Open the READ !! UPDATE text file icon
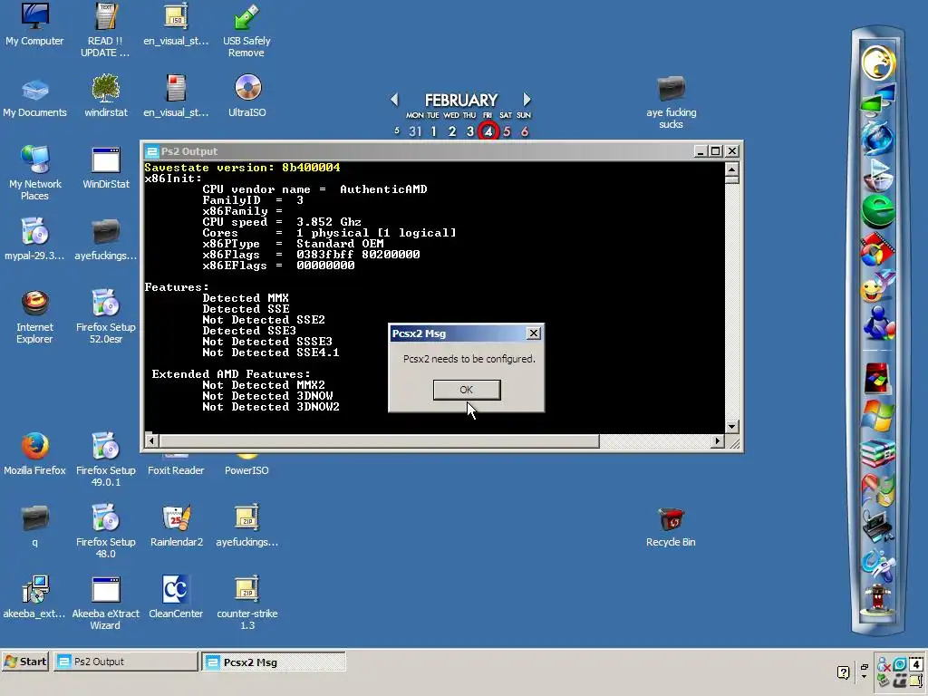 point(105,30)
